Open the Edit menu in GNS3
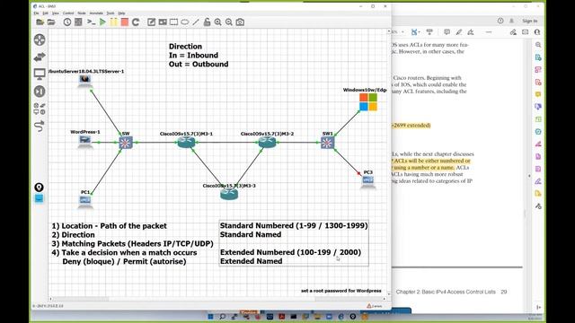This screenshot has width=575, height=323. [x=45, y=13]
